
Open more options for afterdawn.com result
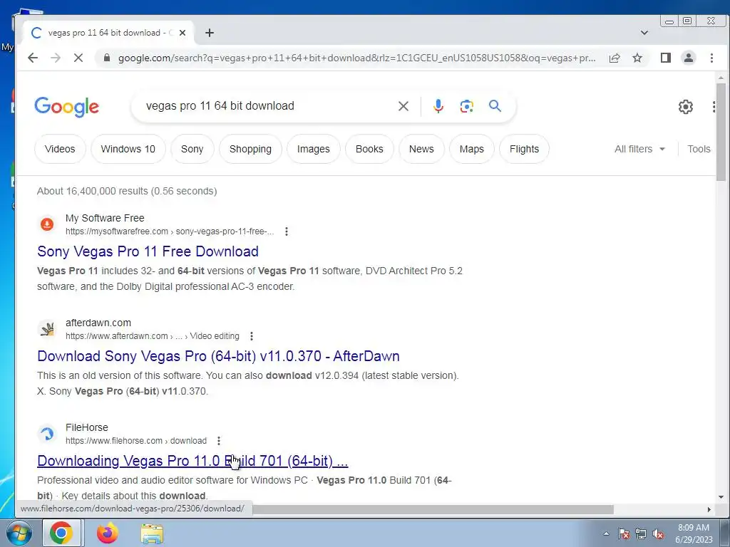click(x=252, y=336)
